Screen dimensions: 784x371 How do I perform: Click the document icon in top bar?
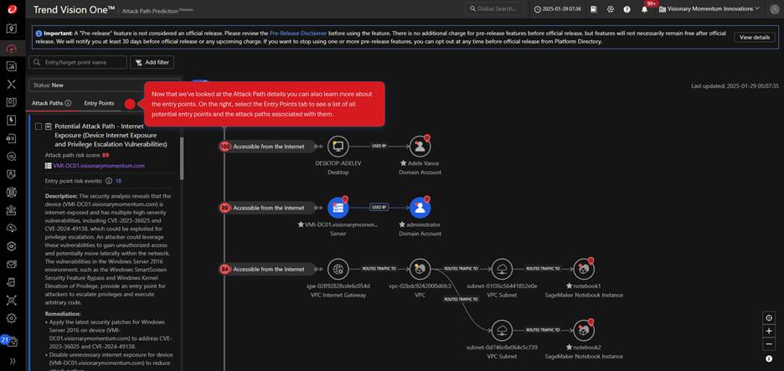[594, 9]
